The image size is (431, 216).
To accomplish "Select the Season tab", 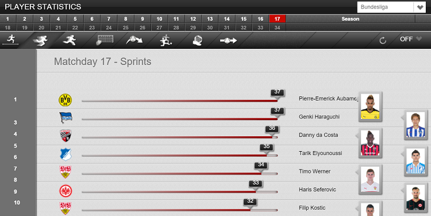I will pyautogui.click(x=350, y=19).
